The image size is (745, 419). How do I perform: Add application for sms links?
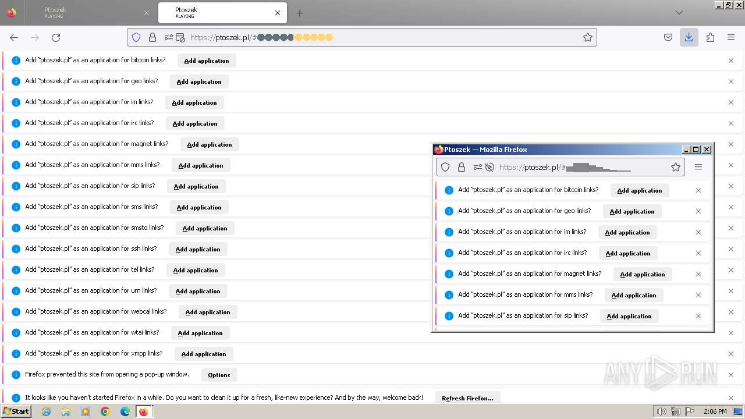tap(199, 207)
